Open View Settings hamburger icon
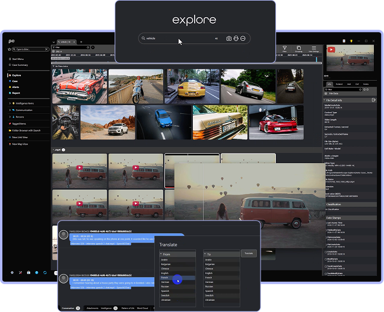The height and width of the screenshot is (312, 384). click(313, 48)
